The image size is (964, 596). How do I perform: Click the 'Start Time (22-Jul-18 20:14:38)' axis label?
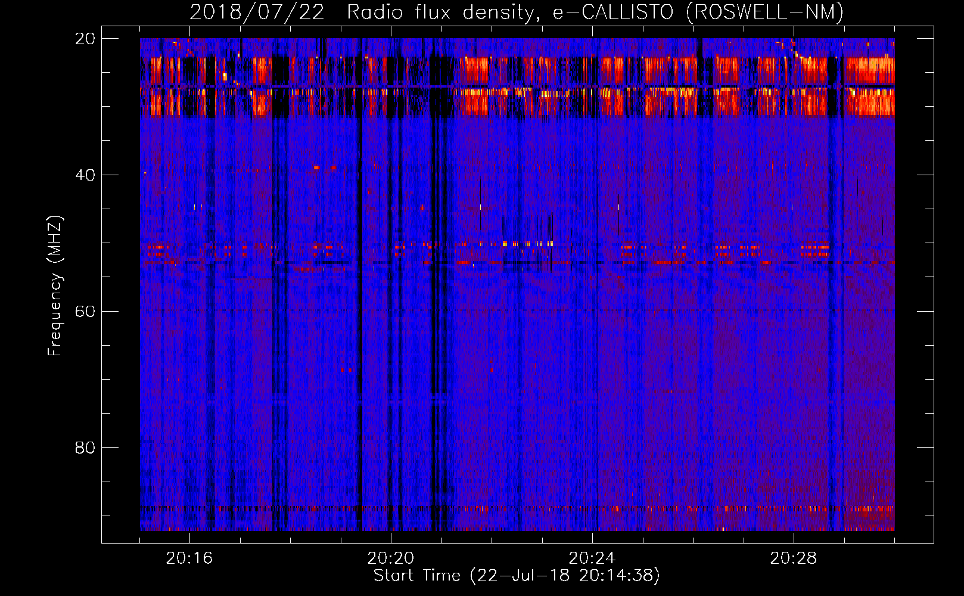point(517,576)
